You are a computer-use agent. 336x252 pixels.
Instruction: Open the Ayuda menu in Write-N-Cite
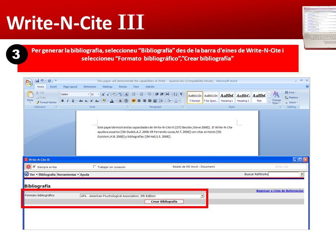tap(84, 175)
